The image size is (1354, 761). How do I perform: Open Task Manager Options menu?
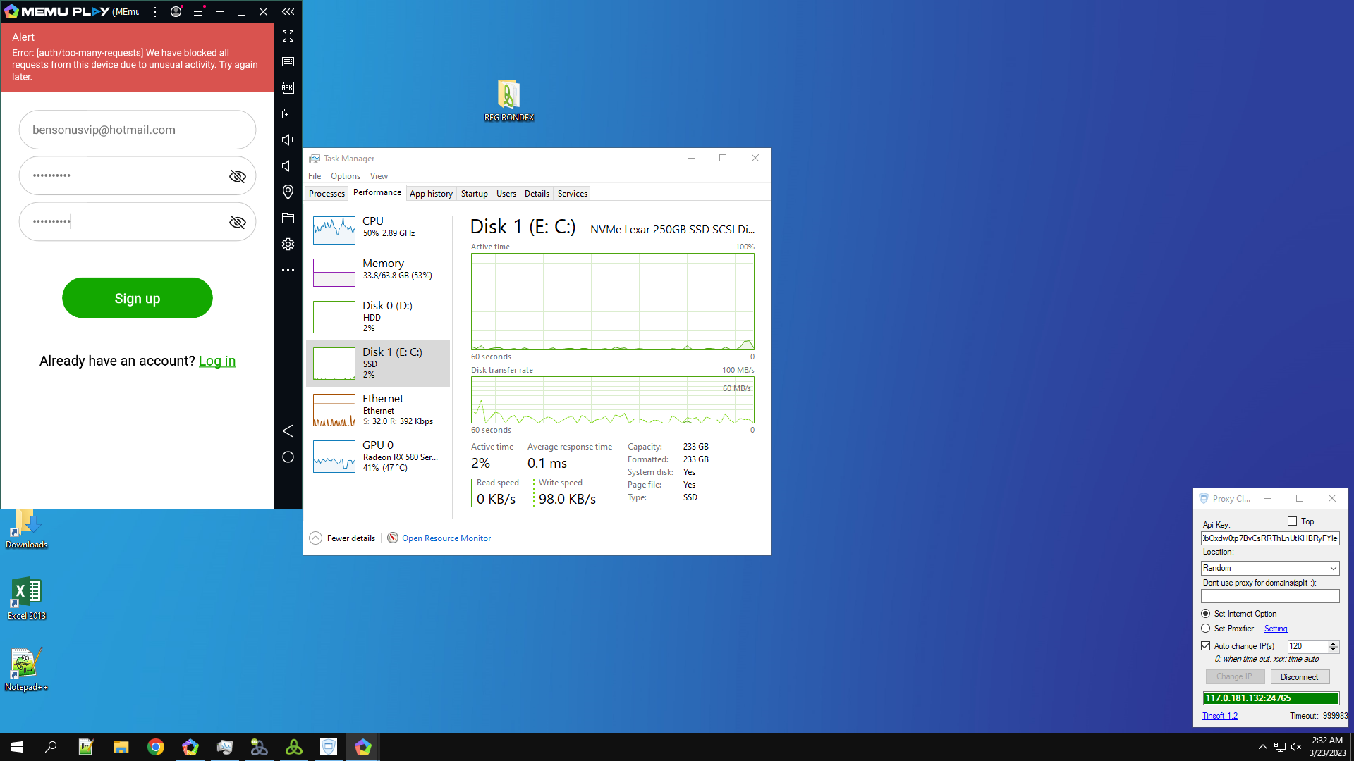[346, 176]
